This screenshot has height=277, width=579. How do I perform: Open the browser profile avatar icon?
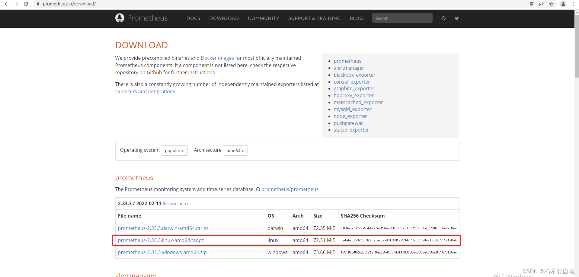[563, 4]
